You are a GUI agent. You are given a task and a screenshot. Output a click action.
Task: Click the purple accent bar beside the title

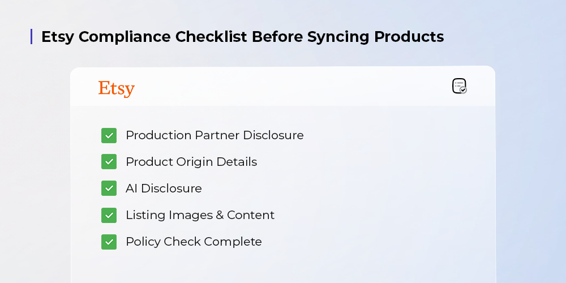tap(32, 37)
